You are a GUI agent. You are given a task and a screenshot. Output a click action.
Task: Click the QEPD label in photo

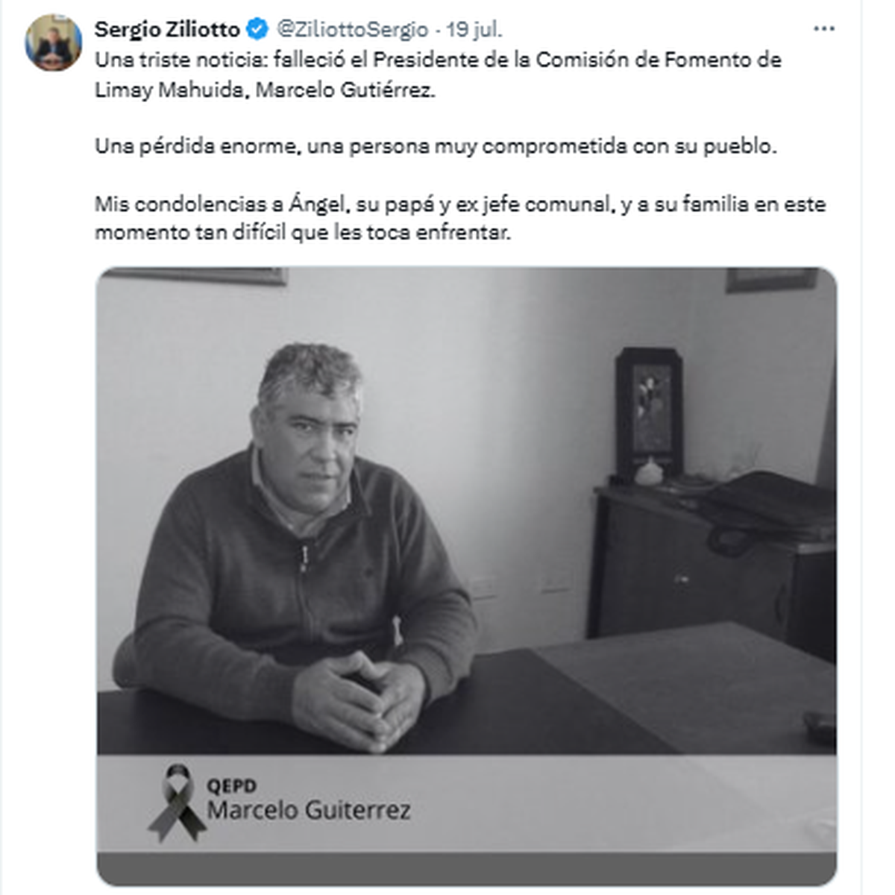232,785
